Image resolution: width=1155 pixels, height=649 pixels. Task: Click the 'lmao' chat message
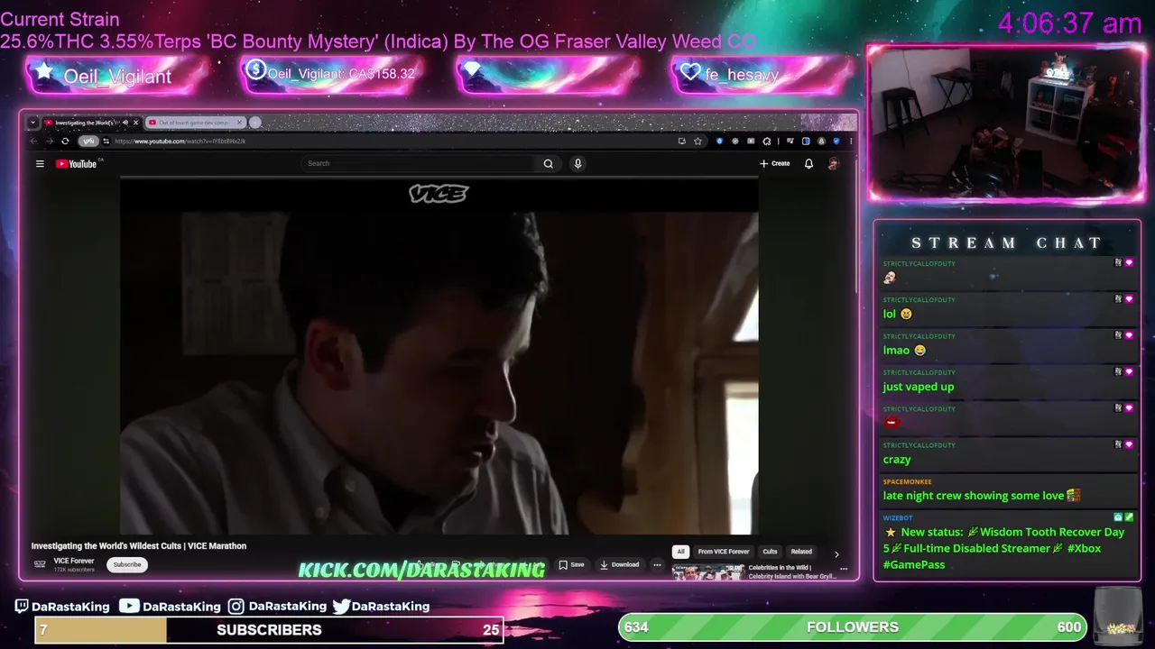904,351
